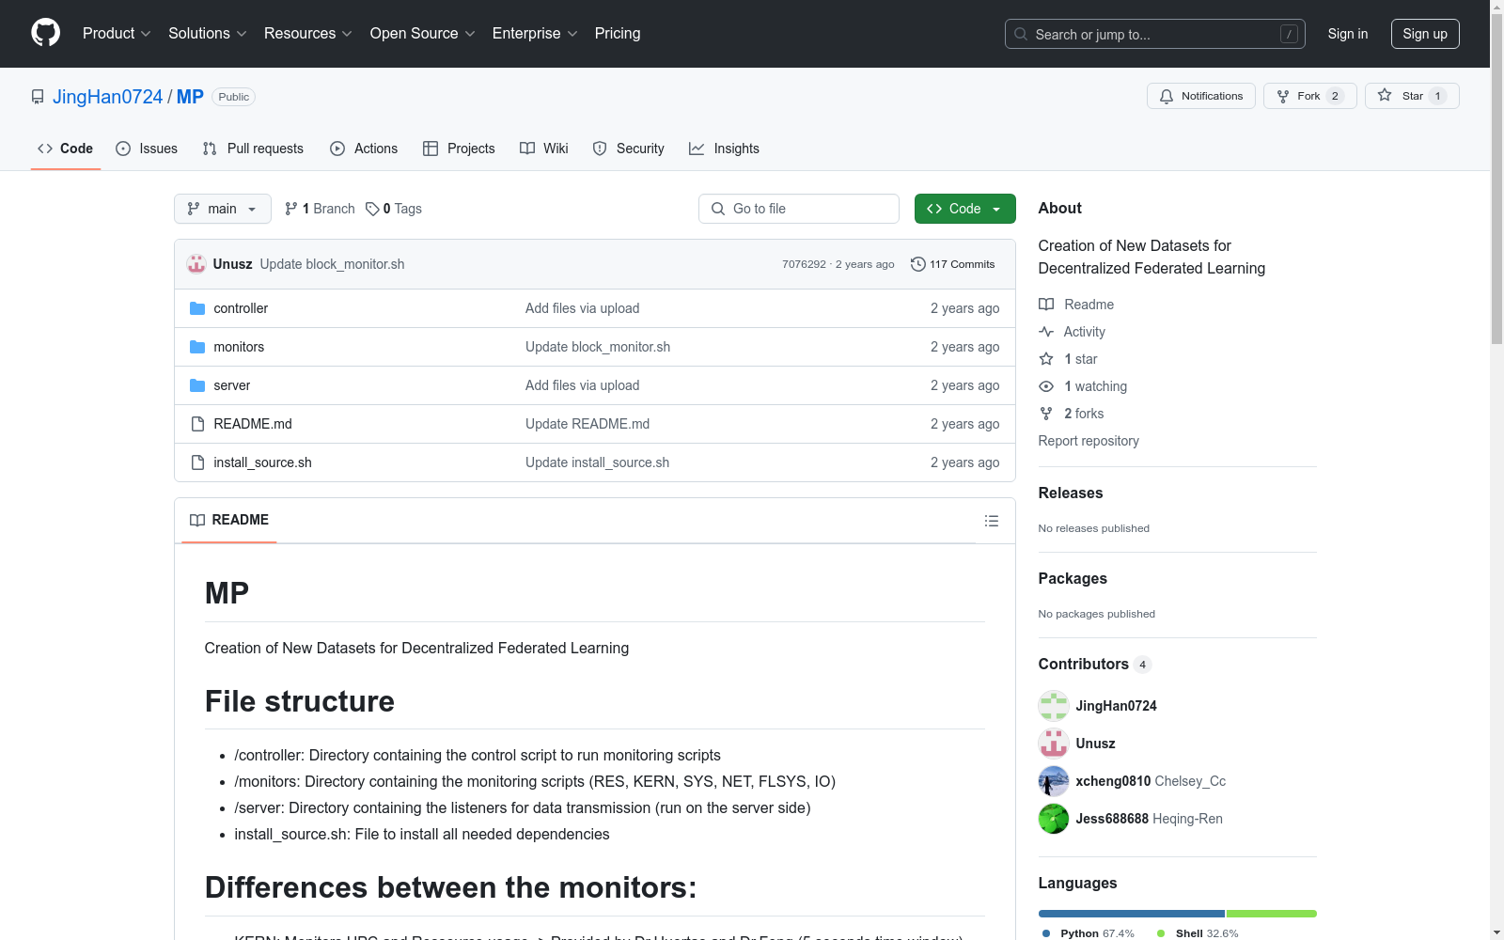Viewport: 1504px width, 940px height.
Task: Click xcheng0810 contributor avatar
Action: pos(1054,781)
